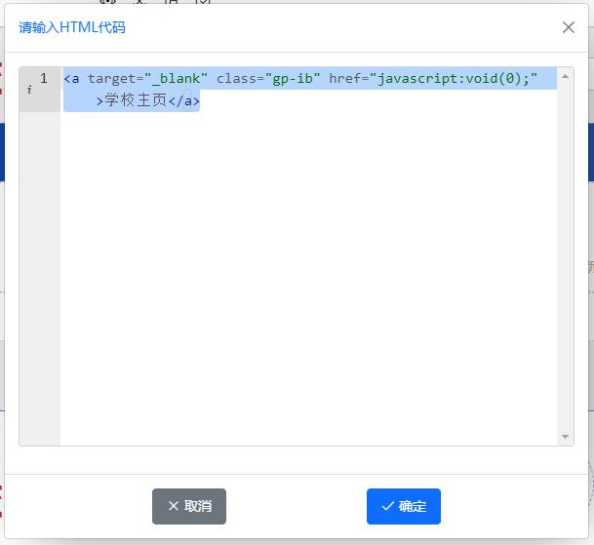Place cursor at the closing </a> tag
The height and width of the screenshot is (545, 594).
click(183, 100)
